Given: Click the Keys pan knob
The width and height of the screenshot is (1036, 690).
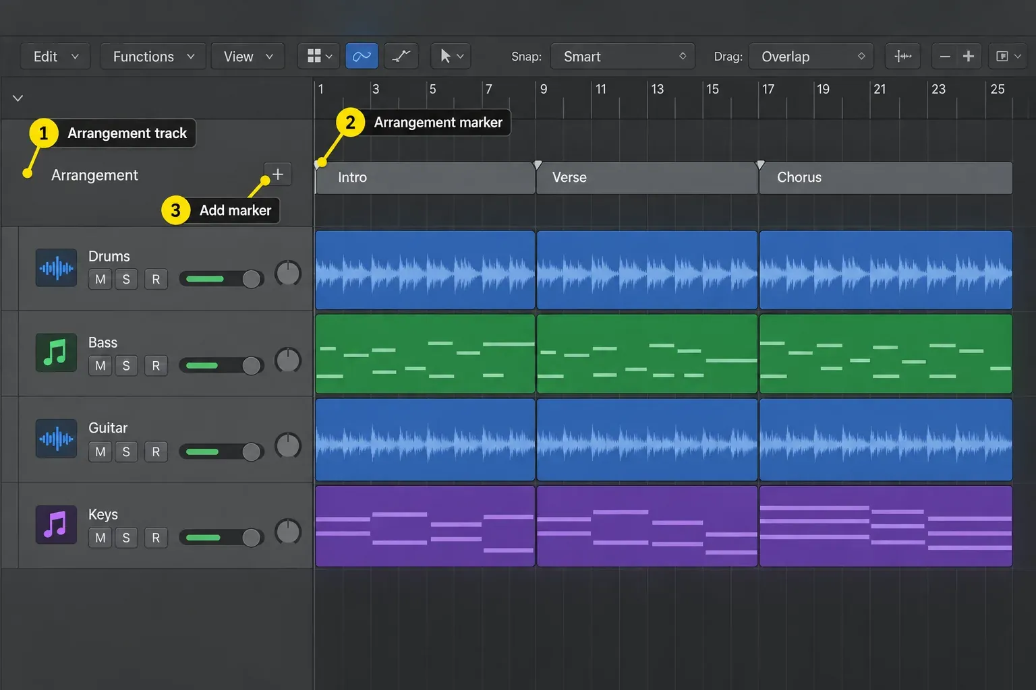Looking at the screenshot, I should pos(288,532).
